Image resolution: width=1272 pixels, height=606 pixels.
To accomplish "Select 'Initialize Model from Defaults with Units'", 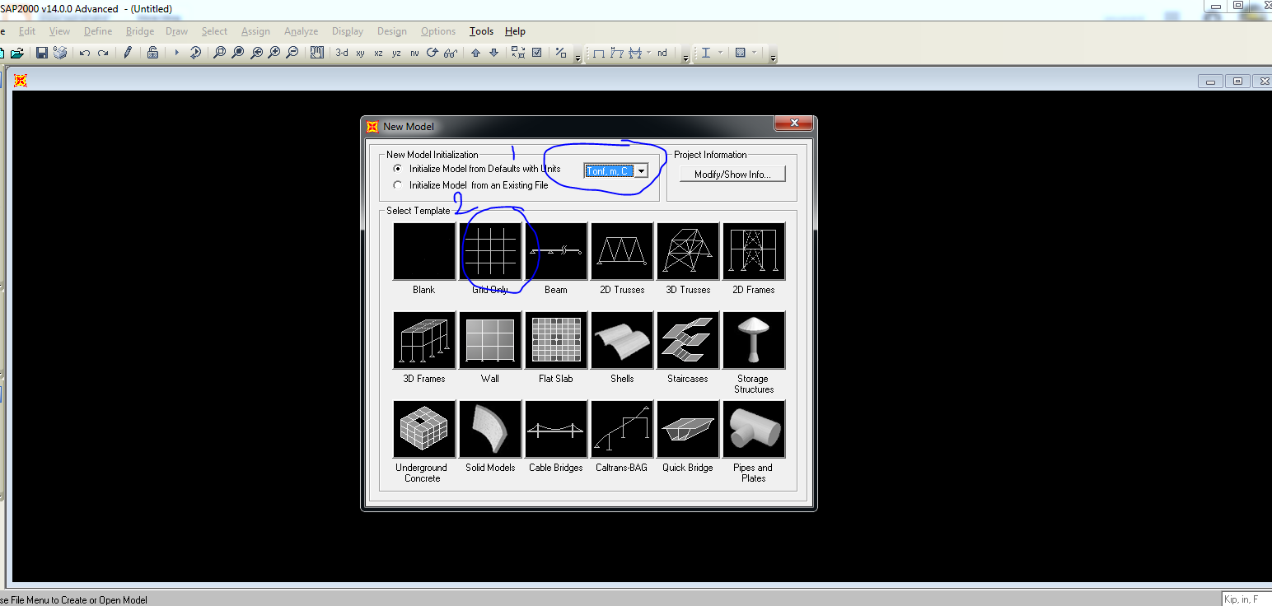I will point(398,169).
